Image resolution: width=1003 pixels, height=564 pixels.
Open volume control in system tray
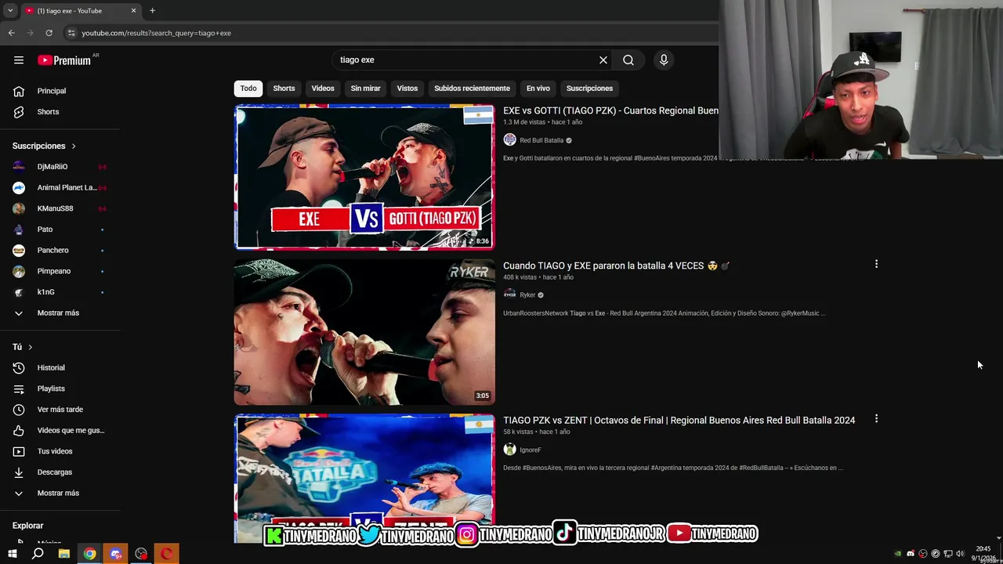click(x=961, y=554)
